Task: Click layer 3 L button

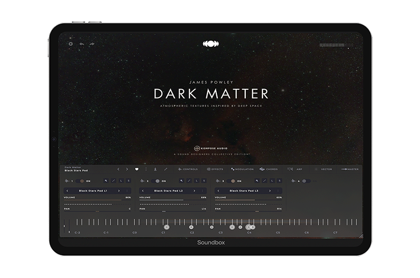Action: pyautogui.click(x=272, y=181)
